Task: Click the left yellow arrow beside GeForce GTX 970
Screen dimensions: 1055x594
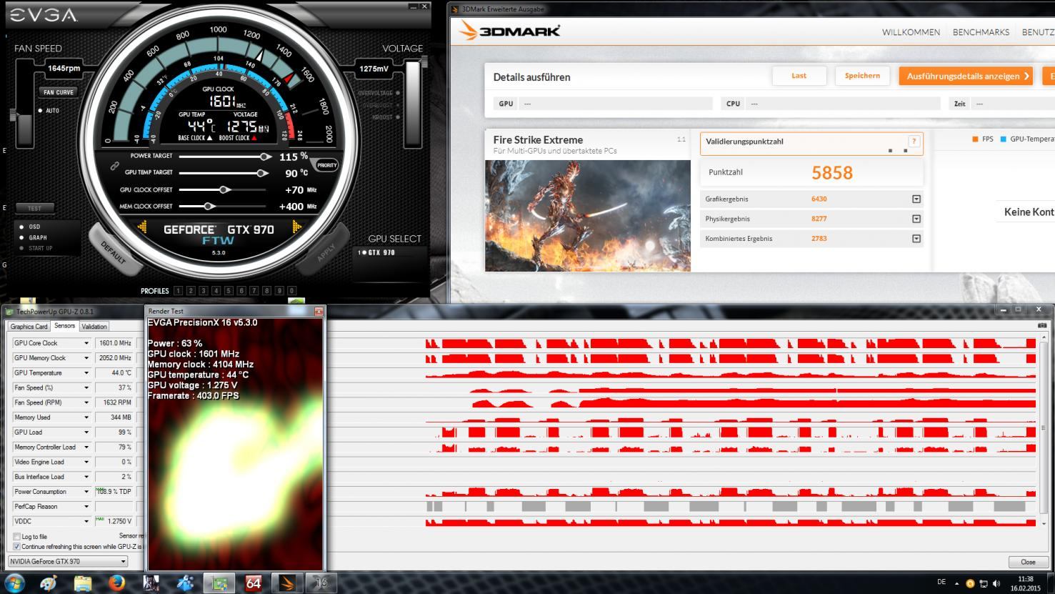Action: [143, 227]
